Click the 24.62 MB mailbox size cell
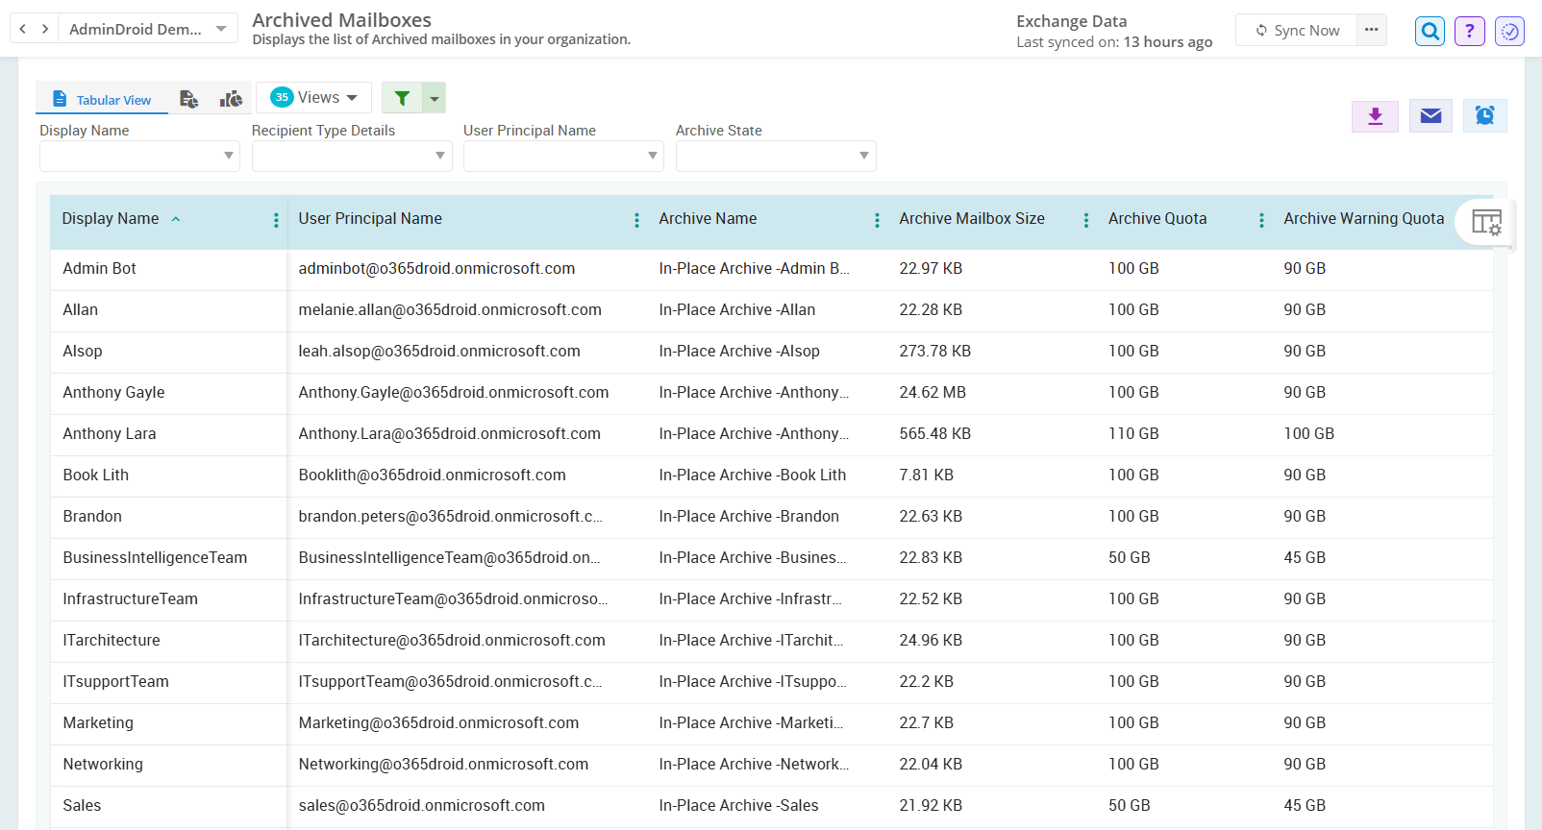The image size is (1542, 830). pyautogui.click(x=933, y=393)
